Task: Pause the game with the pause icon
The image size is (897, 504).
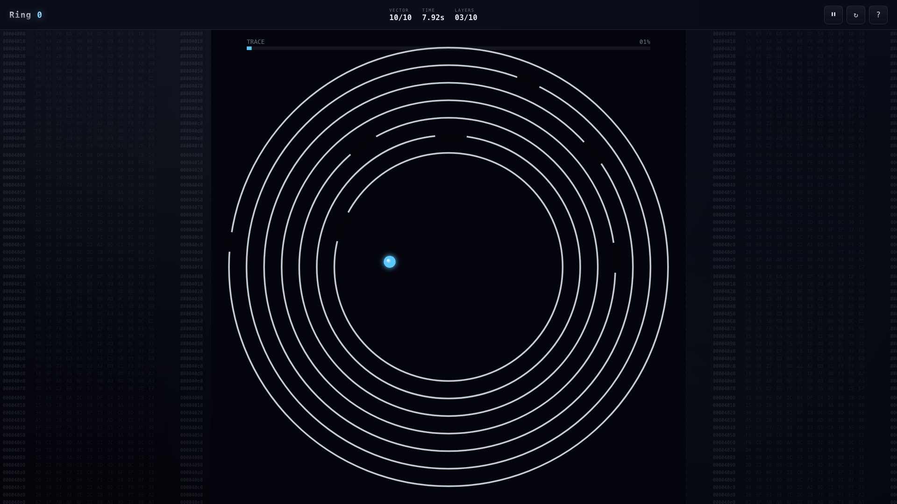Action: [833, 15]
